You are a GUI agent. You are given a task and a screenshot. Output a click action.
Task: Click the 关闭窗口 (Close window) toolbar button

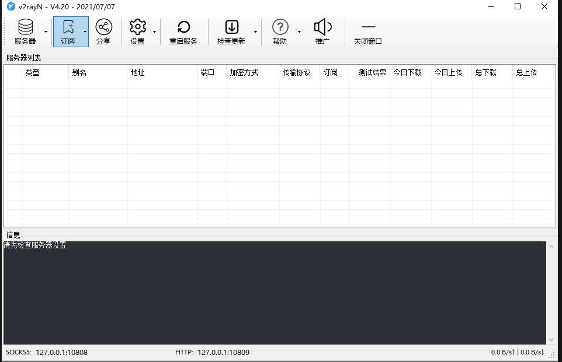pos(368,31)
